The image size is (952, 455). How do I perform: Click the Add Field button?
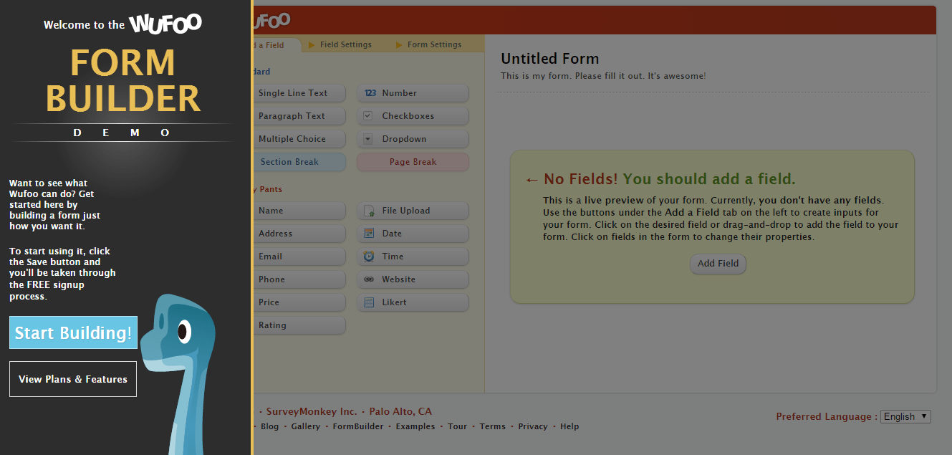718,264
